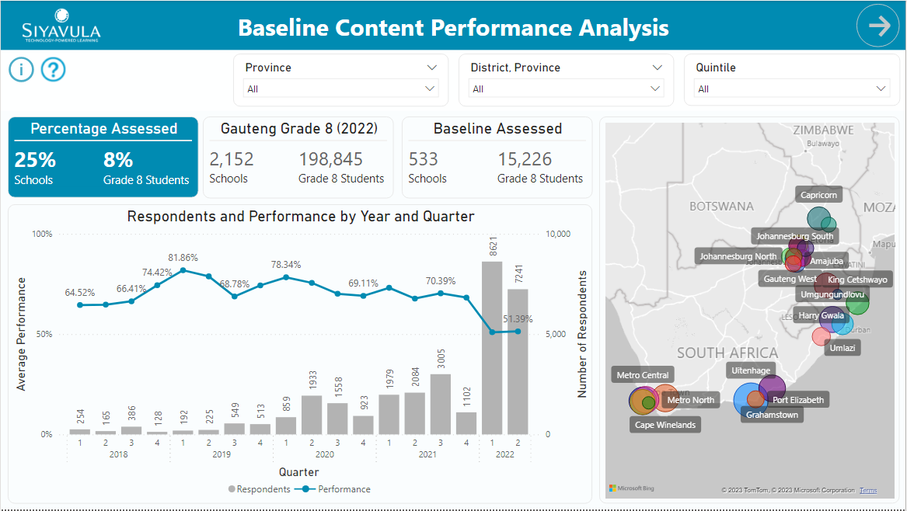Click the 8621 respondents bar for 2022 Q1
The image size is (907, 511).
(x=492, y=347)
